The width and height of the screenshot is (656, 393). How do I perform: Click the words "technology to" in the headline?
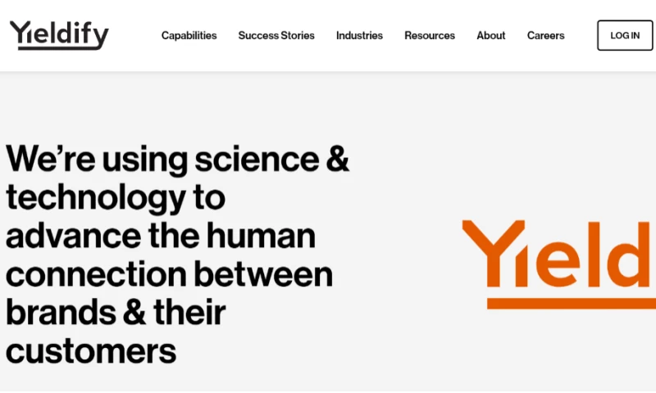click(116, 197)
